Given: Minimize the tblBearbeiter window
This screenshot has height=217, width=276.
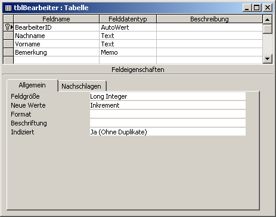Looking at the screenshot, I should pos(247,8).
